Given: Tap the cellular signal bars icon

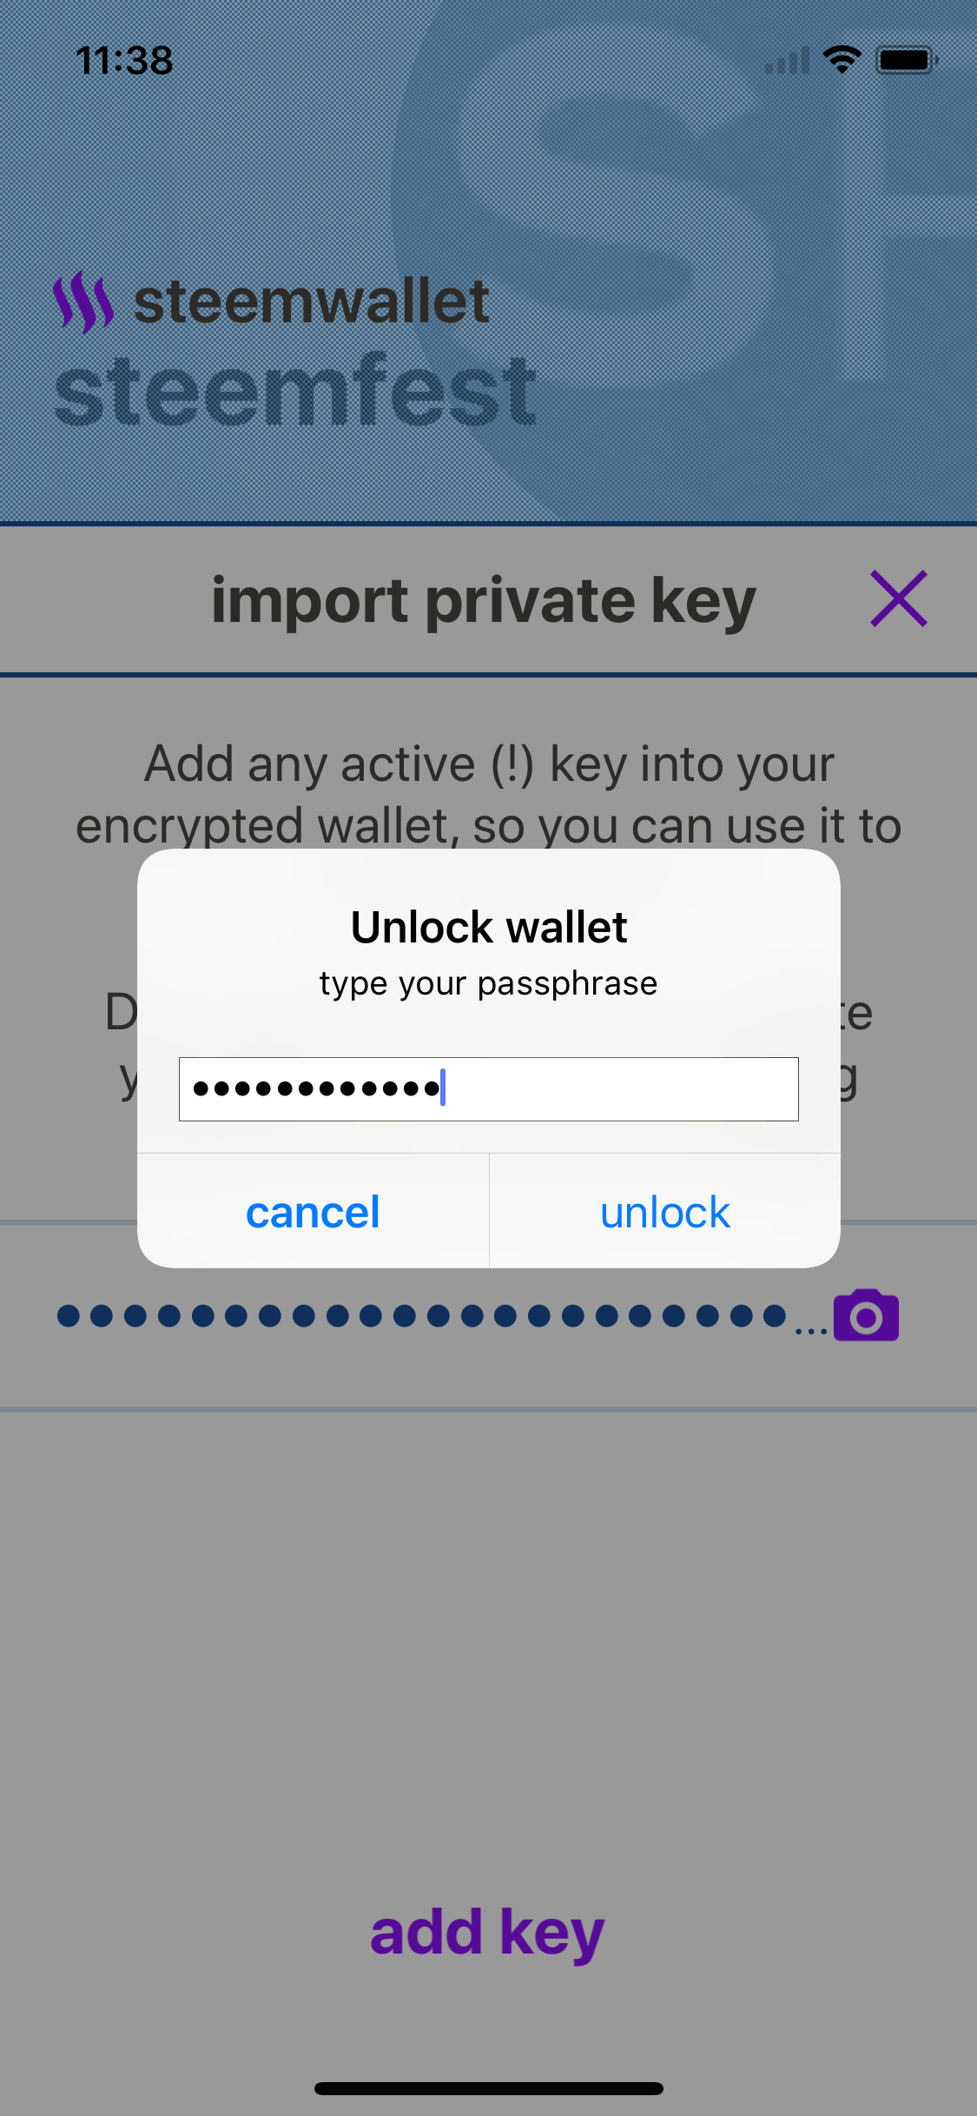Looking at the screenshot, I should click(x=787, y=61).
